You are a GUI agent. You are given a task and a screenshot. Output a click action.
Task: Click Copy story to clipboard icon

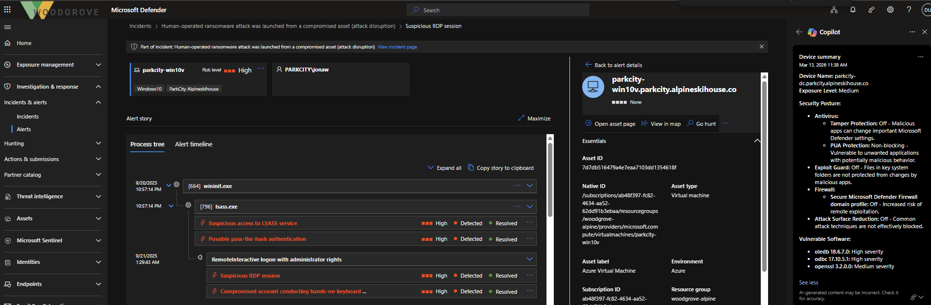(x=471, y=167)
